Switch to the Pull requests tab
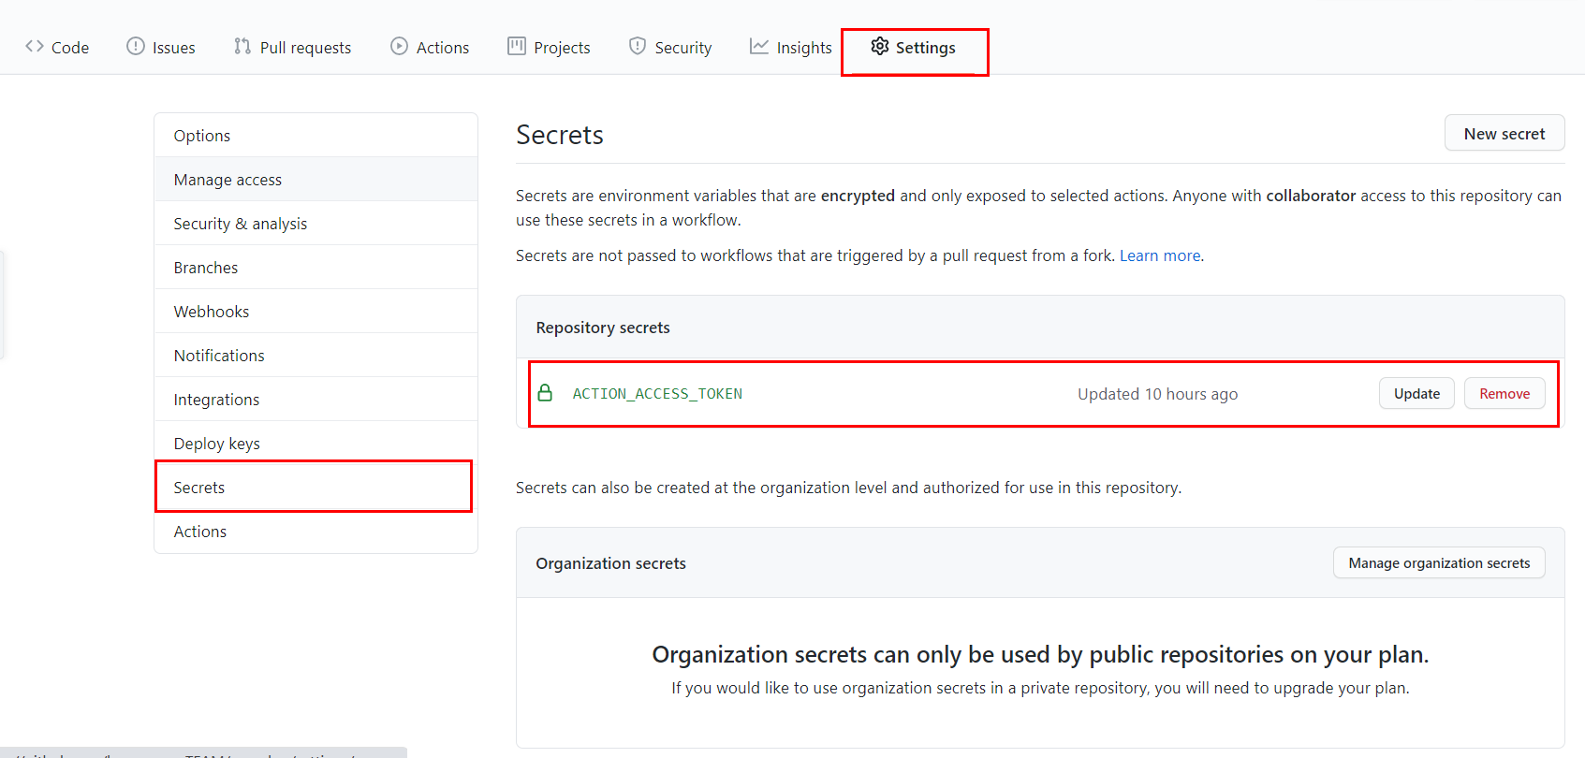 (x=305, y=48)
